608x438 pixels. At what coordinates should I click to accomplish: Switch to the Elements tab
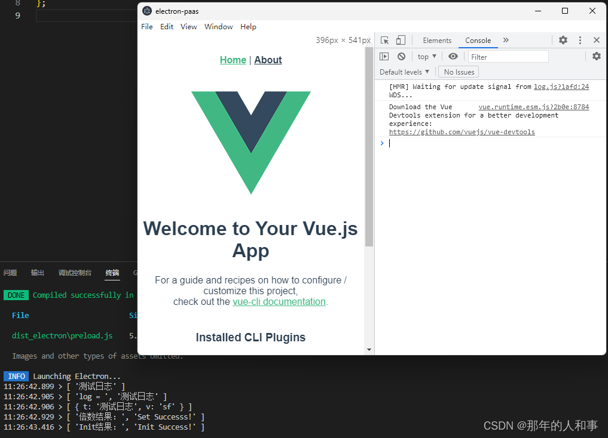[437, 40]
